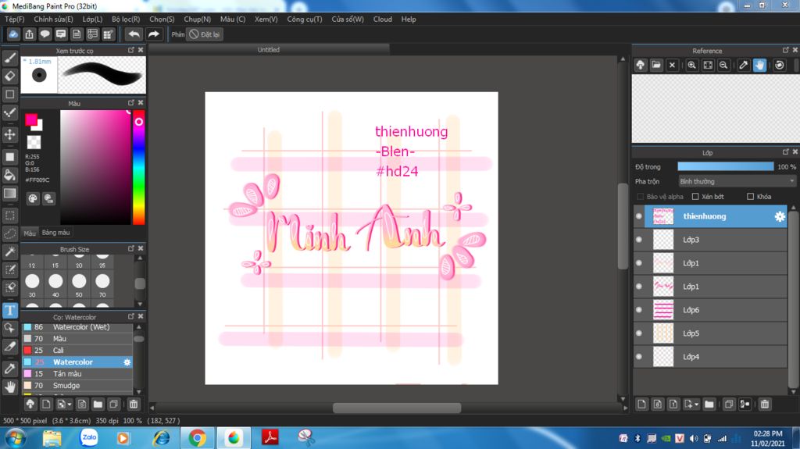Screen dimensions: 800x449
Task: Zoom in on Reference panel image
Action: point(692,66)
